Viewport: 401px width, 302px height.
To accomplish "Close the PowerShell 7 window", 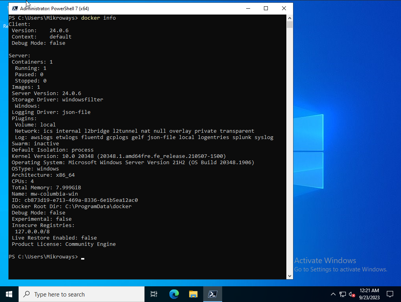I will [x=284, y=8].
